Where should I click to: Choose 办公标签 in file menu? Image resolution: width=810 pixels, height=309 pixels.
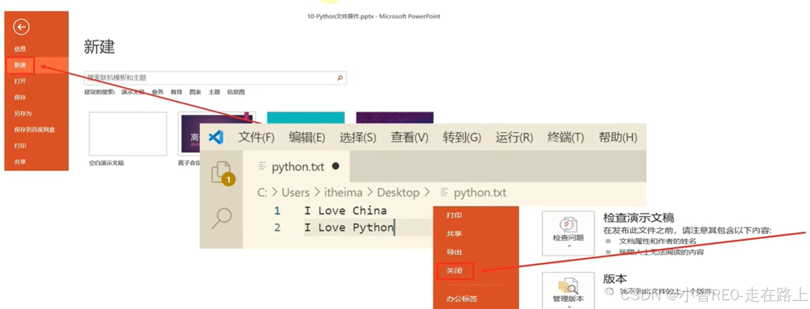point(462,299)
